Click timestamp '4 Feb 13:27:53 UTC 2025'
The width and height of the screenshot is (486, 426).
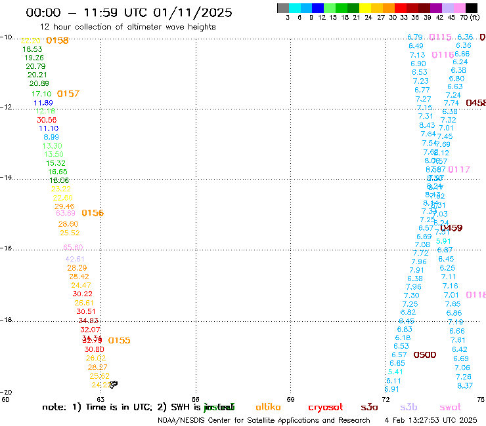[431, 420]
